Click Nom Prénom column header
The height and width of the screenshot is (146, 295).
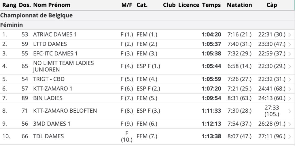pyautogui.click(x=52, y=5)
